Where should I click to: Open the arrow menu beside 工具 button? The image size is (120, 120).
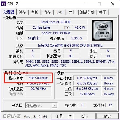(70, 116)
